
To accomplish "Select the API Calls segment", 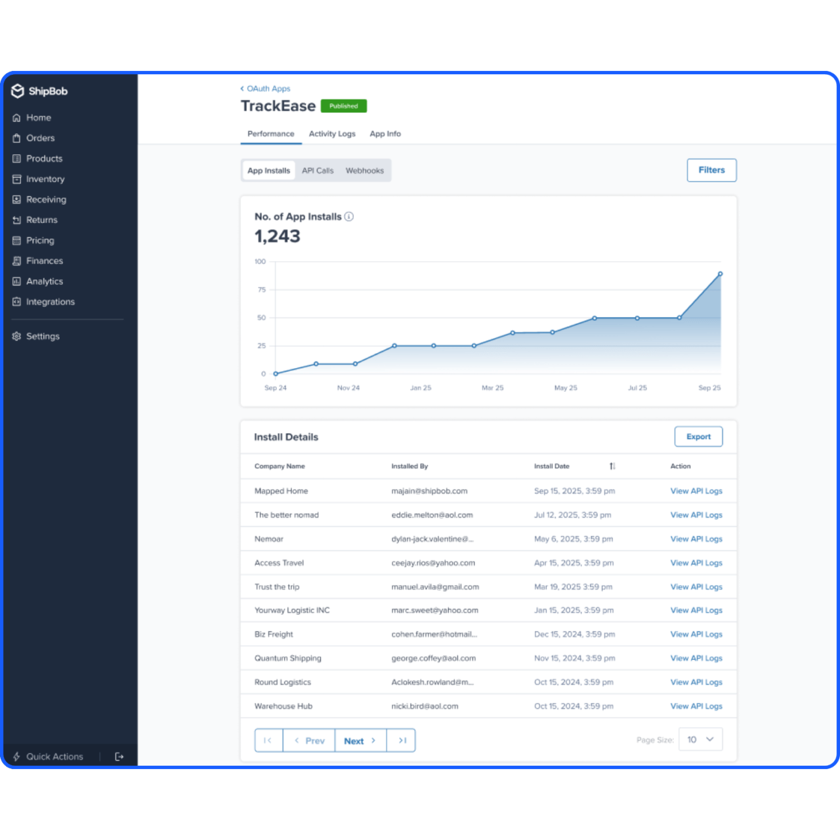I will coord(318,171).
